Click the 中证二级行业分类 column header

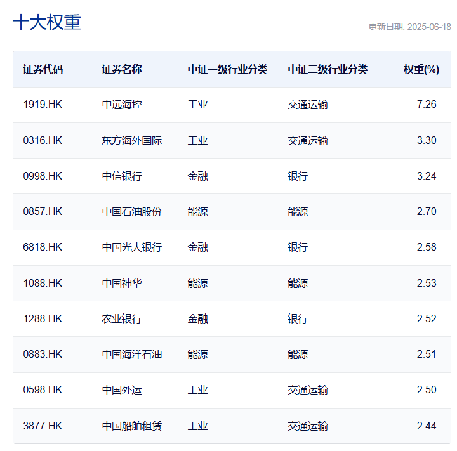pos(328,69)
